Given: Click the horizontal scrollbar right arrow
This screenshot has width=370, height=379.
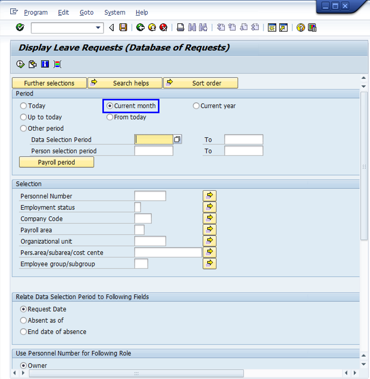Looking at the screenshot, I should [x=355, y=373].
